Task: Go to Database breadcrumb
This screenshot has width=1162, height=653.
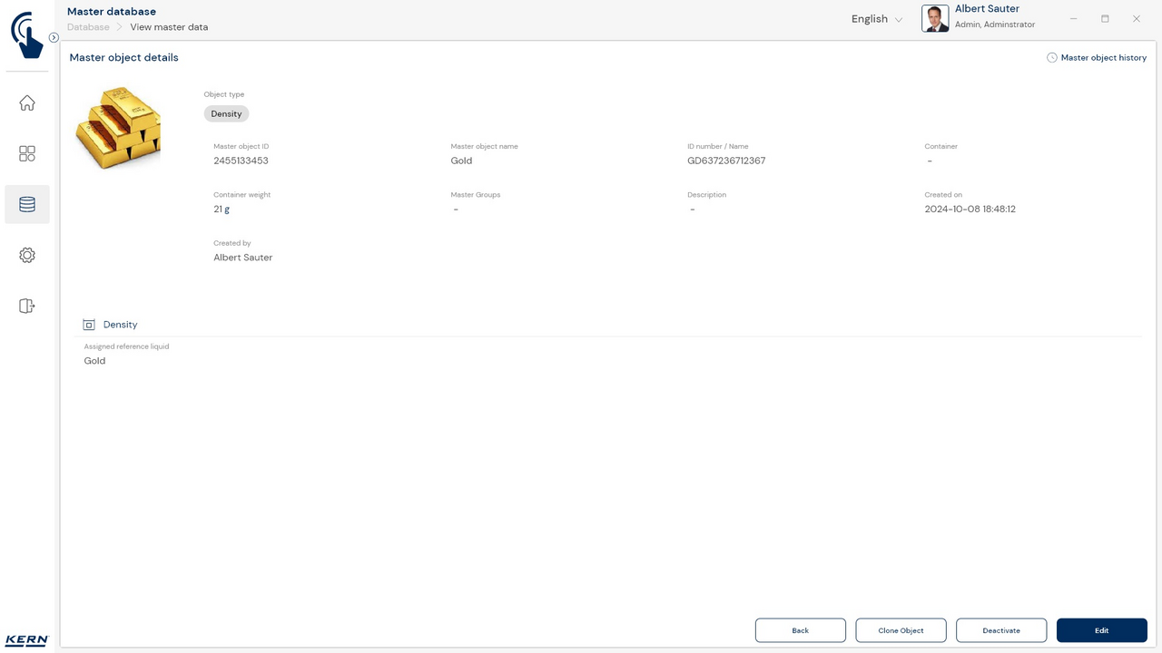Action: pyautogui.click(x=88, y=27)
